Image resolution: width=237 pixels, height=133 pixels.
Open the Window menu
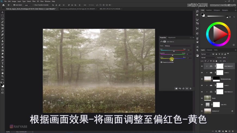48,1
